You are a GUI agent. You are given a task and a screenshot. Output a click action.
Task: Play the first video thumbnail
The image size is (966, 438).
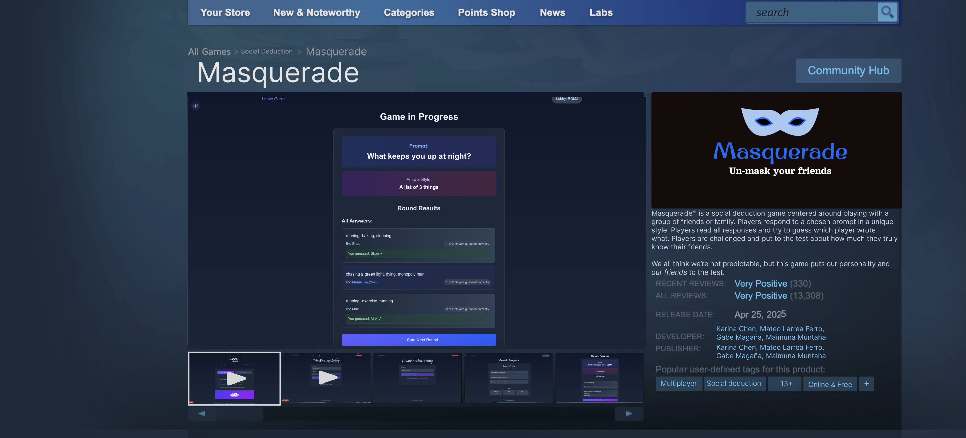[x=234, y=378]
